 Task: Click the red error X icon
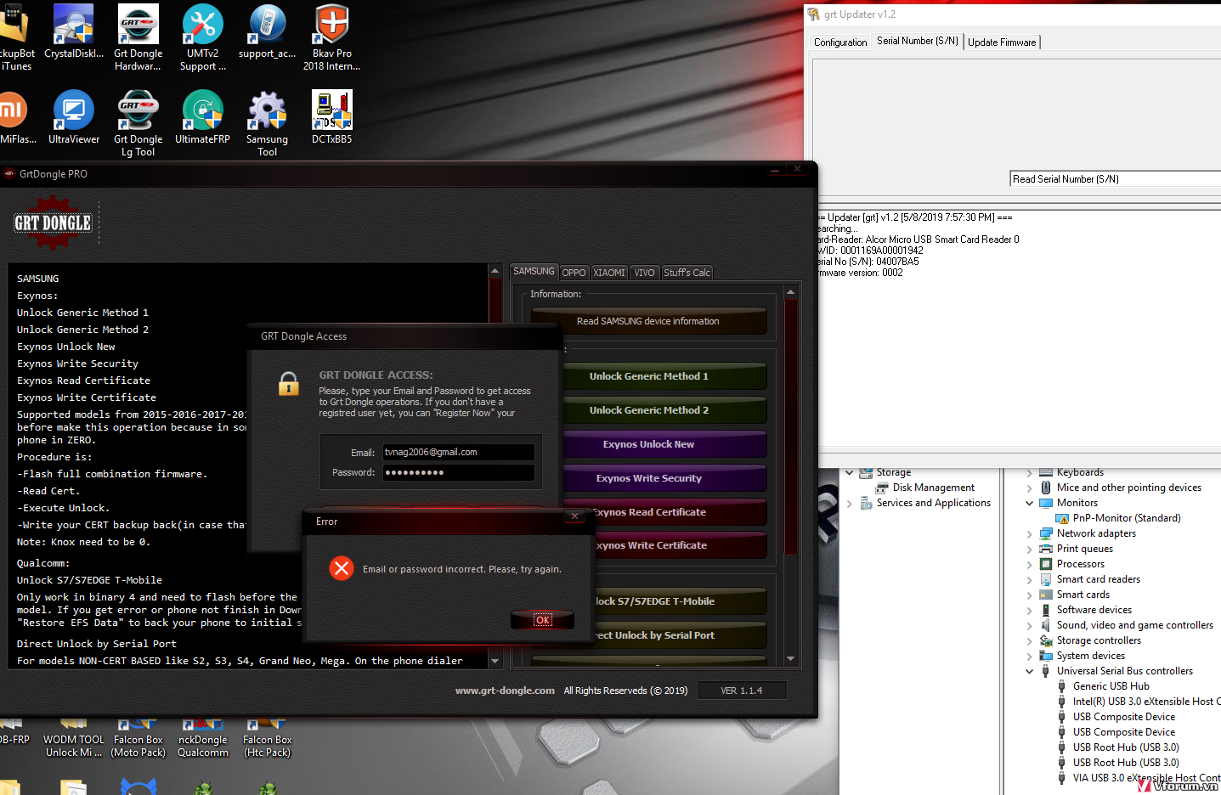click(x=342, y=568)
